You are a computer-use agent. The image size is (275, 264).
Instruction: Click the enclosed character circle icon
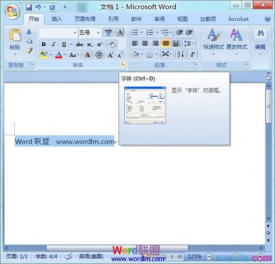pos(99,55)
